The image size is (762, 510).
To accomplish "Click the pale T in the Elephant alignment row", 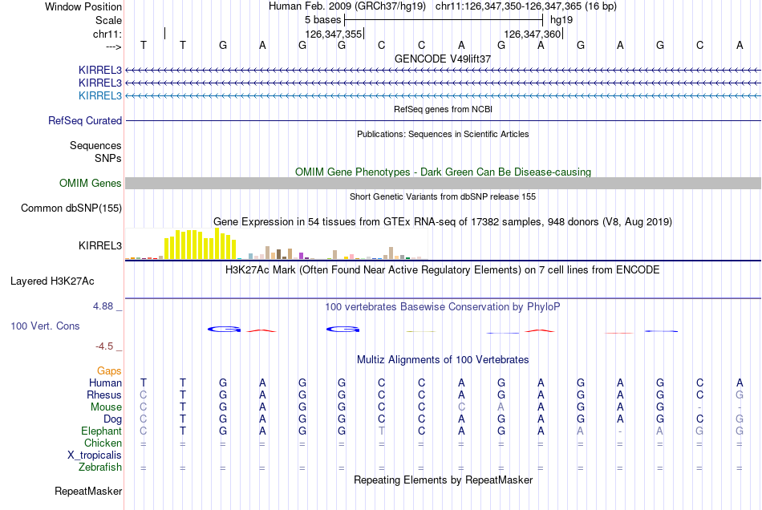I will pos(382,431).
